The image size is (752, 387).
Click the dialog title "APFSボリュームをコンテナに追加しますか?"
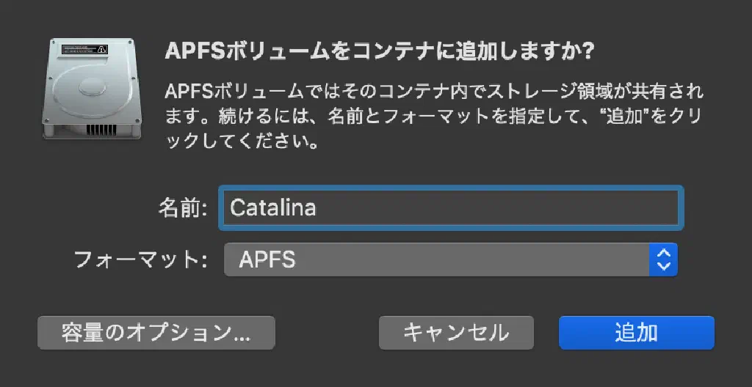point(379,51)
